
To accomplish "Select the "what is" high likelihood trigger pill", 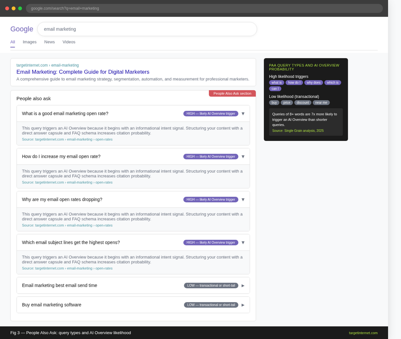I will point(276,82).
